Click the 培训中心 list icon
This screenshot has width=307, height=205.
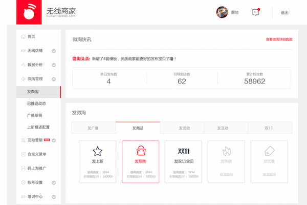click(x=24, y=197)
